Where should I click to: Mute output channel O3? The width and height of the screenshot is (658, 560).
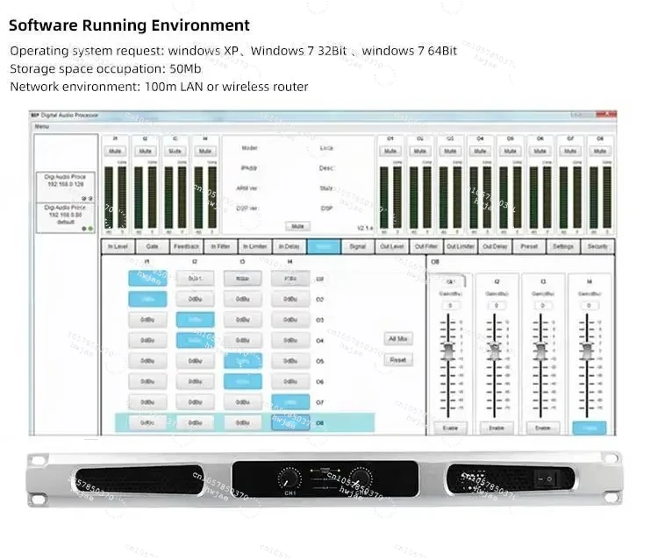450,151
